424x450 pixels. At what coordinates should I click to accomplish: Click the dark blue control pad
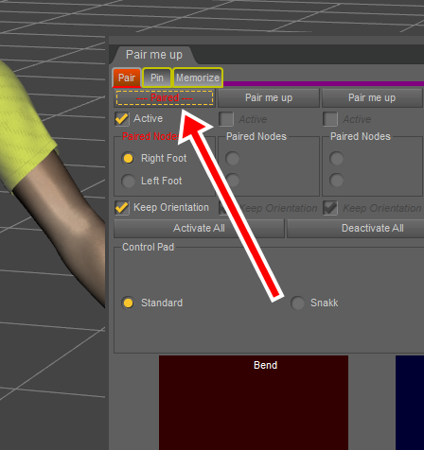[x=410, y=403]
